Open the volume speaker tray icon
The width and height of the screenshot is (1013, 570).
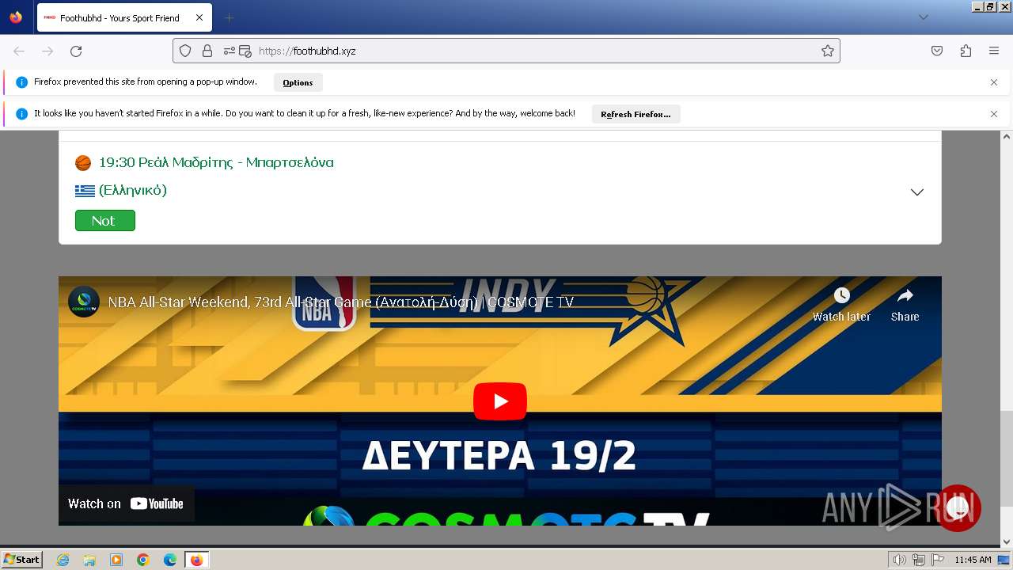coord(900,560)
